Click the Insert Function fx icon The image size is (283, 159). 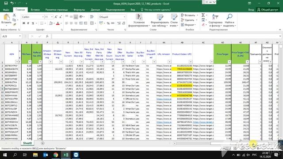(x=47, y=36)
